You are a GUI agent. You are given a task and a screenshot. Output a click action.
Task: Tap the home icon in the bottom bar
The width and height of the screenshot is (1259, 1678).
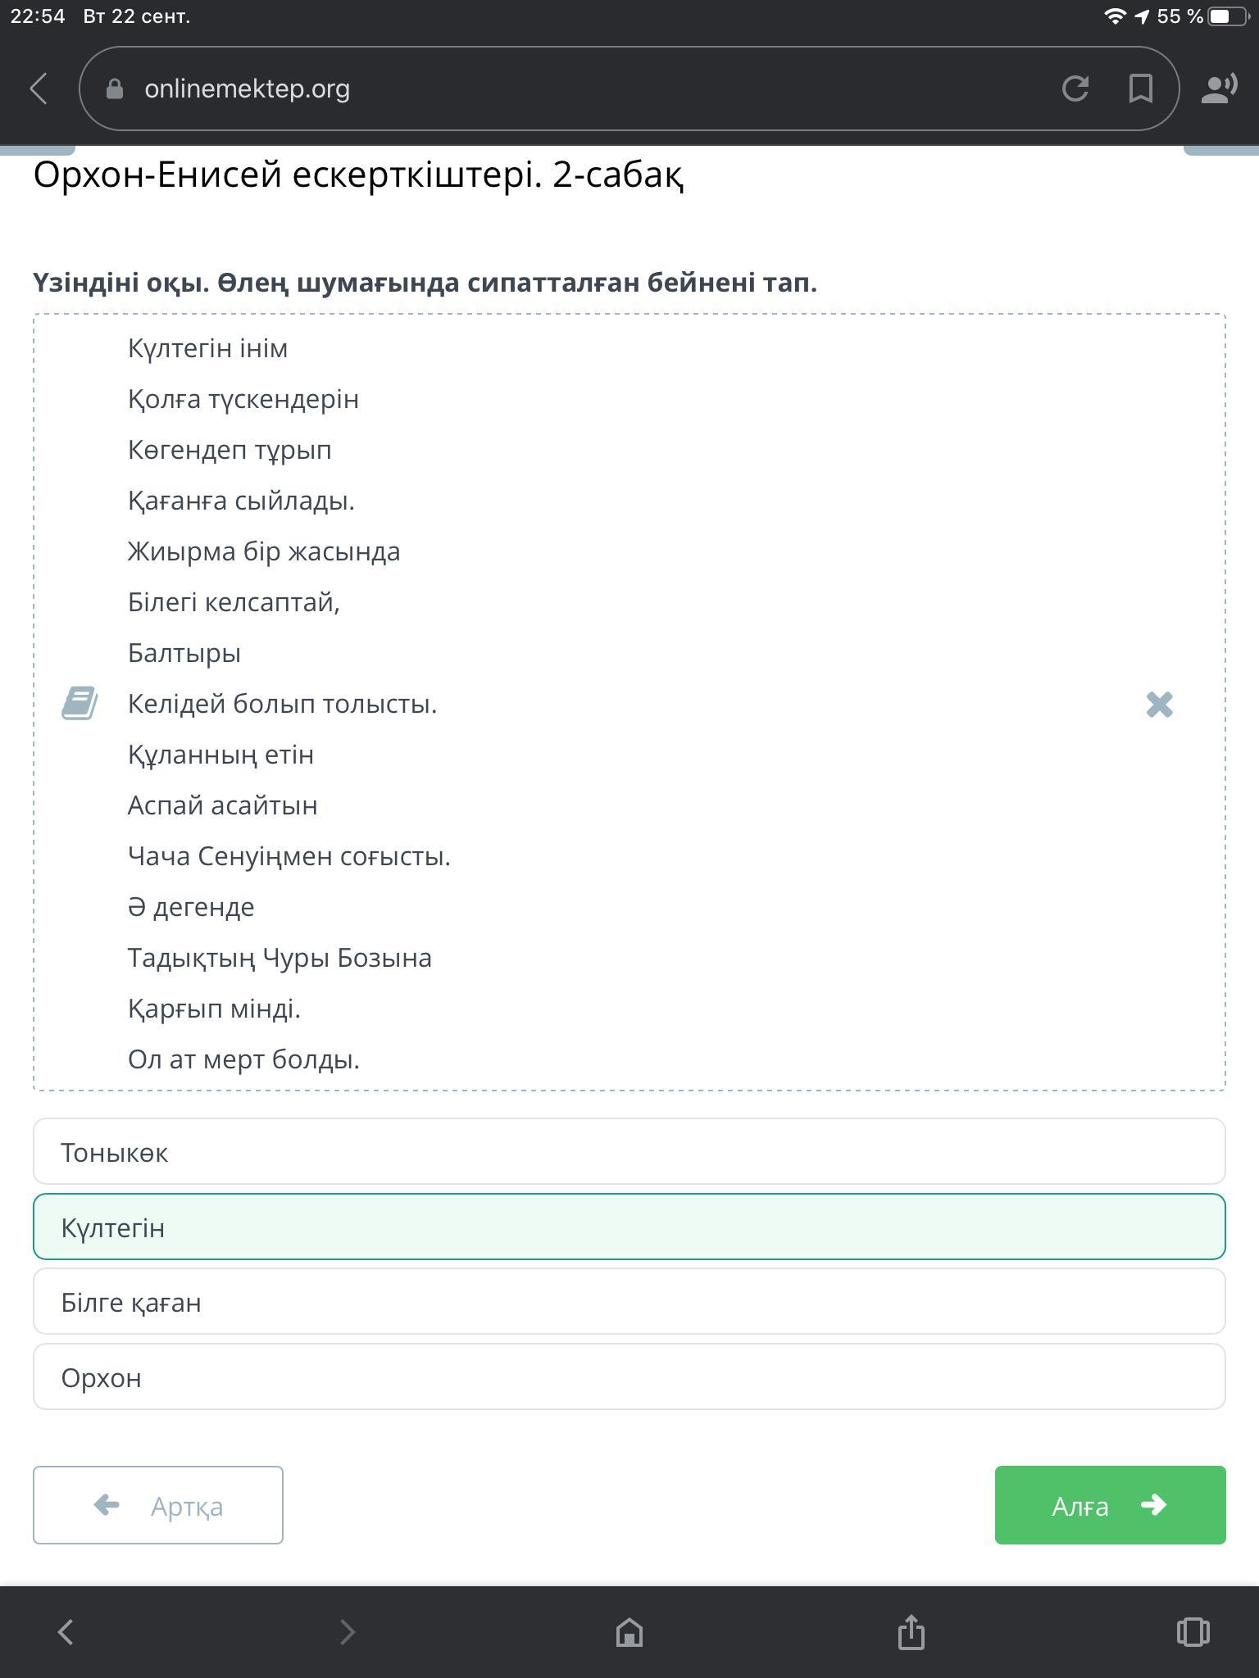point(629,1631)
